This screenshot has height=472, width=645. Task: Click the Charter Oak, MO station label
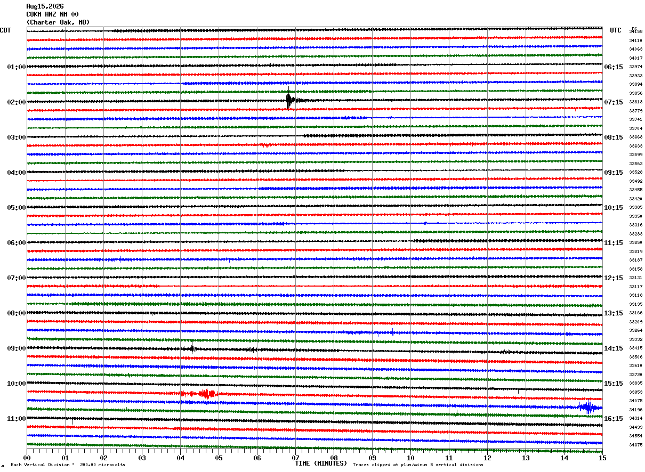coord(58,22)
